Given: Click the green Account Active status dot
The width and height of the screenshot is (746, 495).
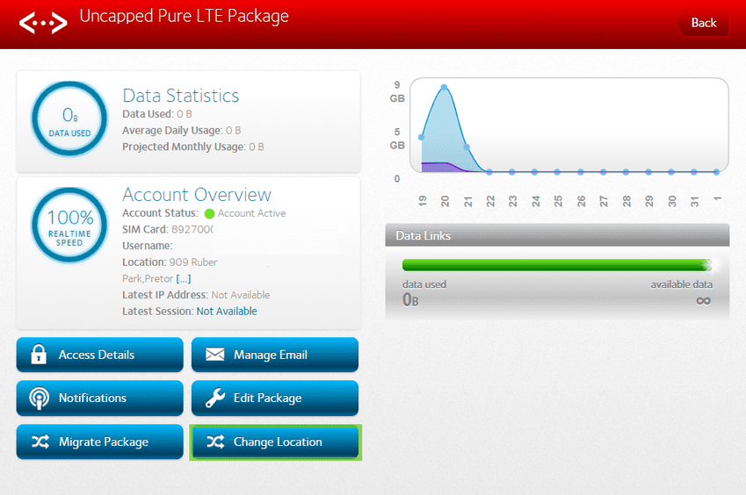Looking at the screenshot, I should tap(209, 213).
